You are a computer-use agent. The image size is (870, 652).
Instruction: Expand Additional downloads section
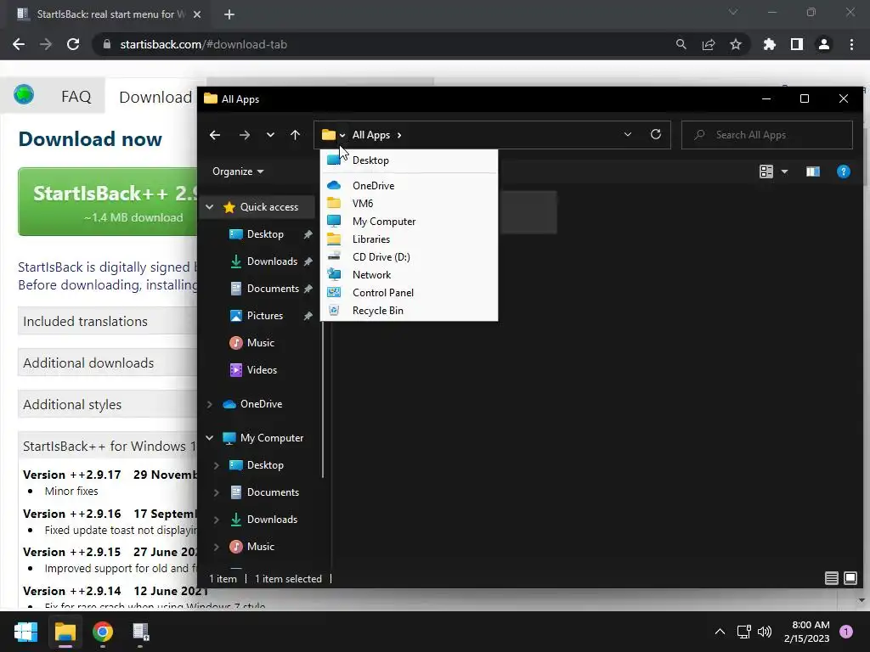click(x=108, y=363)
